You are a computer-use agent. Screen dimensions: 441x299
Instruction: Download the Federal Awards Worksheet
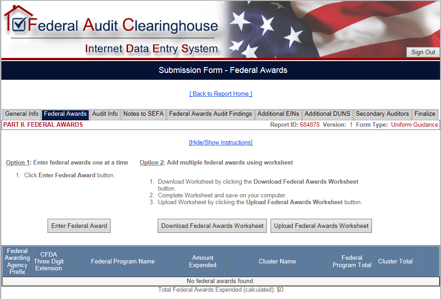click(x=213, y=226)
